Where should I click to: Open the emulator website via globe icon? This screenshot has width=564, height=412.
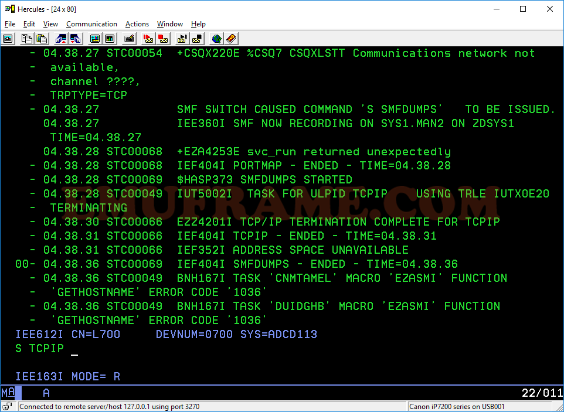pyautogui.click(x=216, y=39)
